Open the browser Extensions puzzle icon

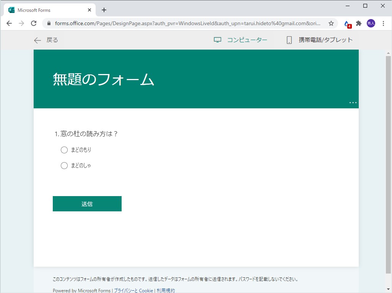(358, 23)
